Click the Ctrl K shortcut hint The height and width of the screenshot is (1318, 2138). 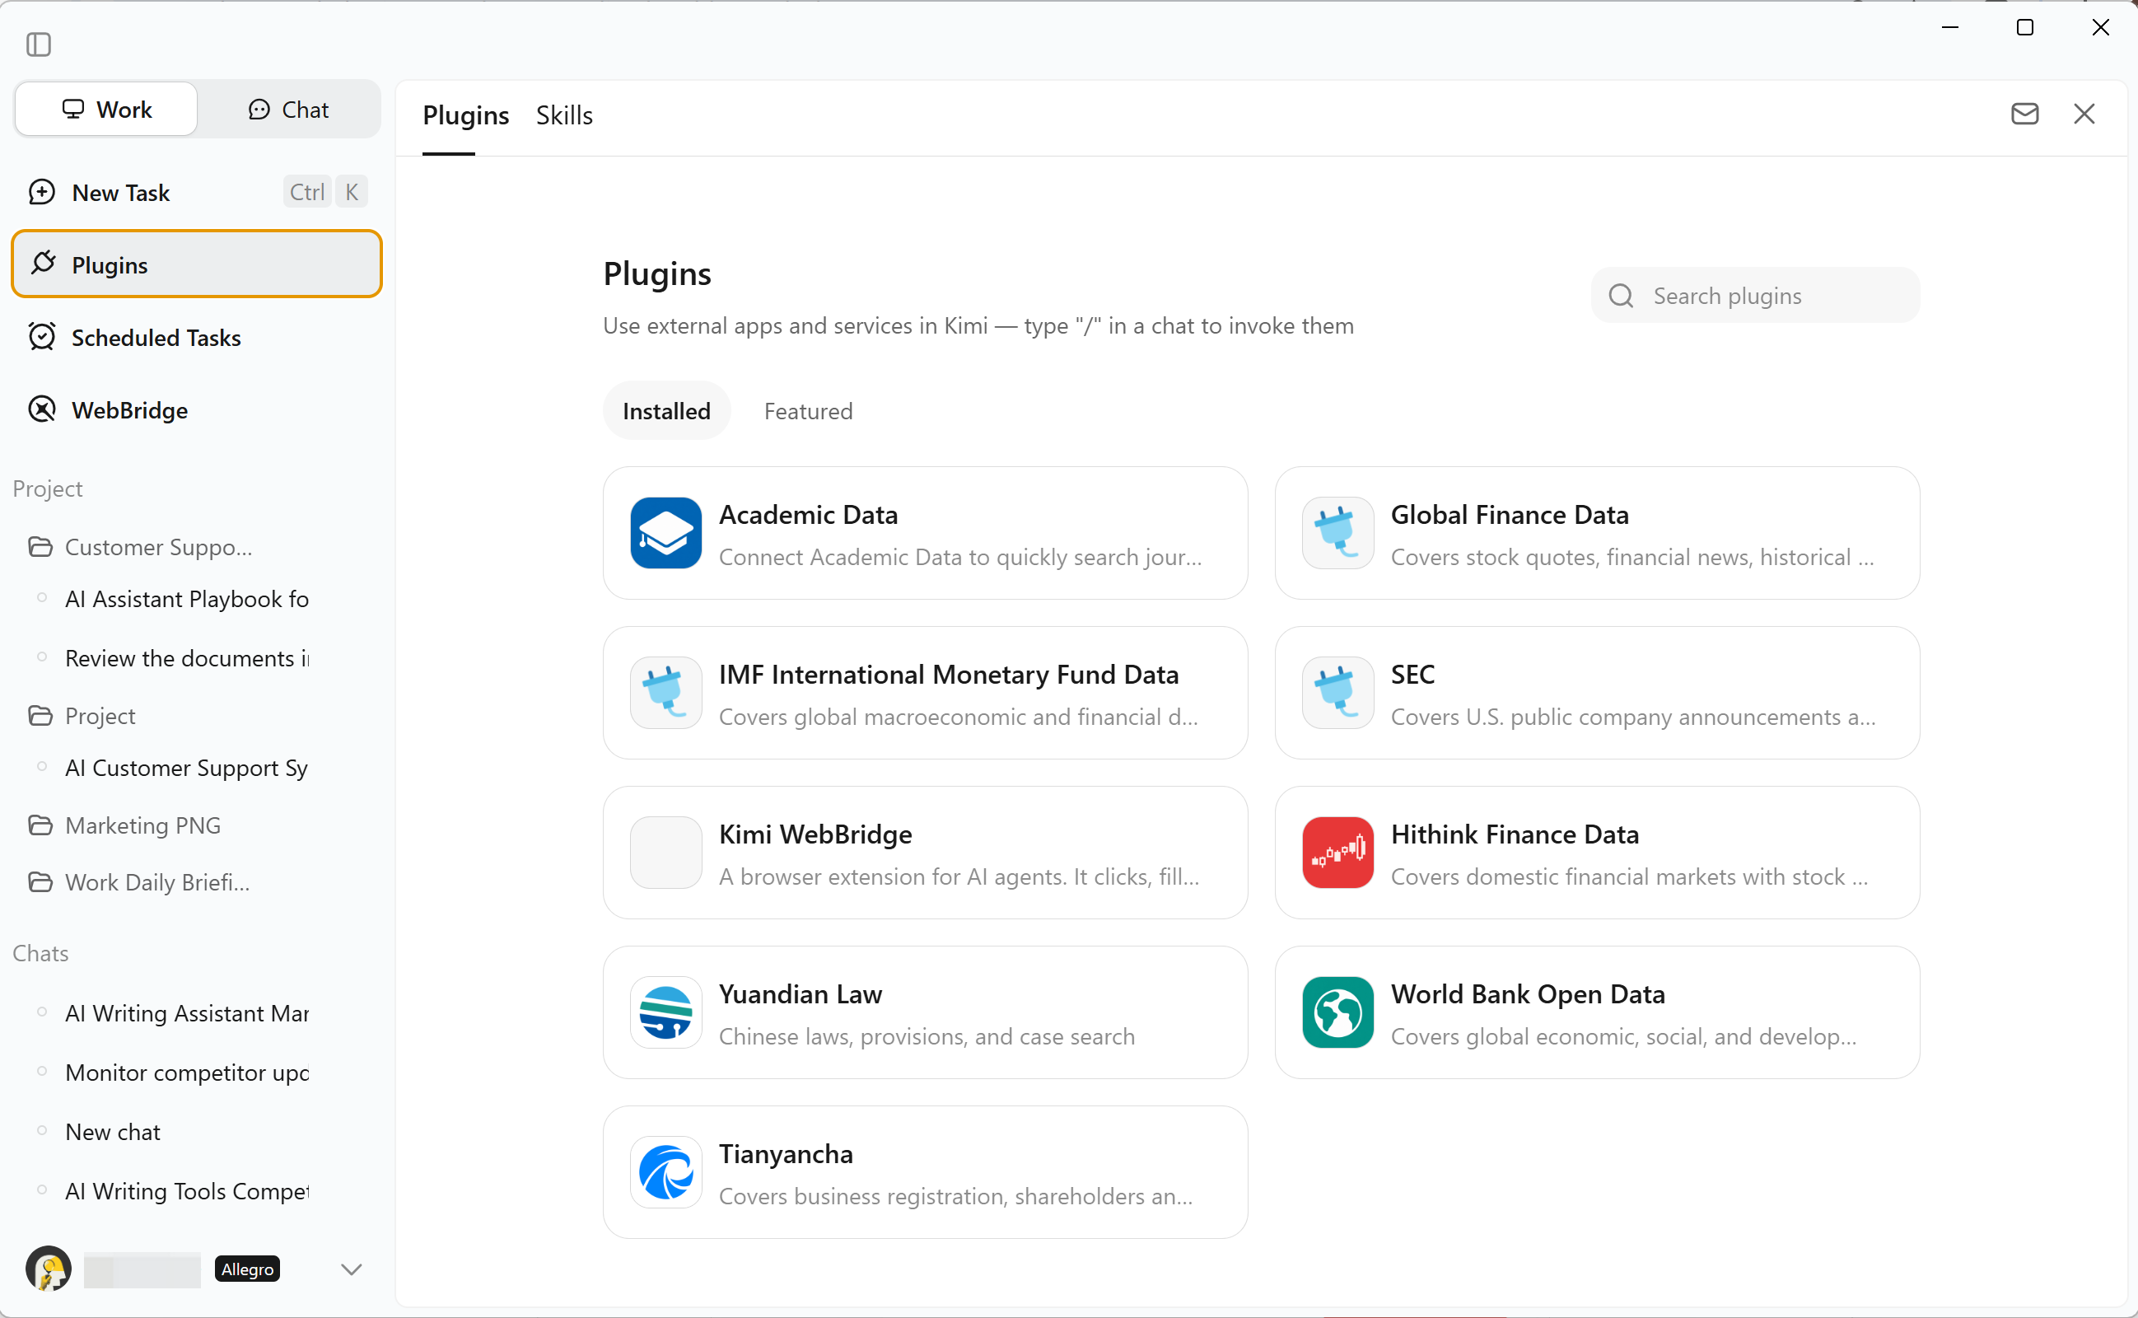click(x=325, y=192)
